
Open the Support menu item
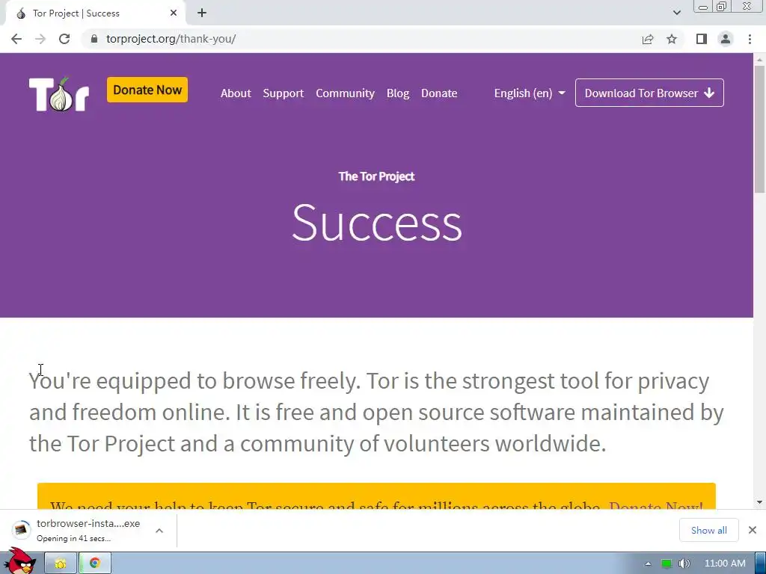(284, 93)
